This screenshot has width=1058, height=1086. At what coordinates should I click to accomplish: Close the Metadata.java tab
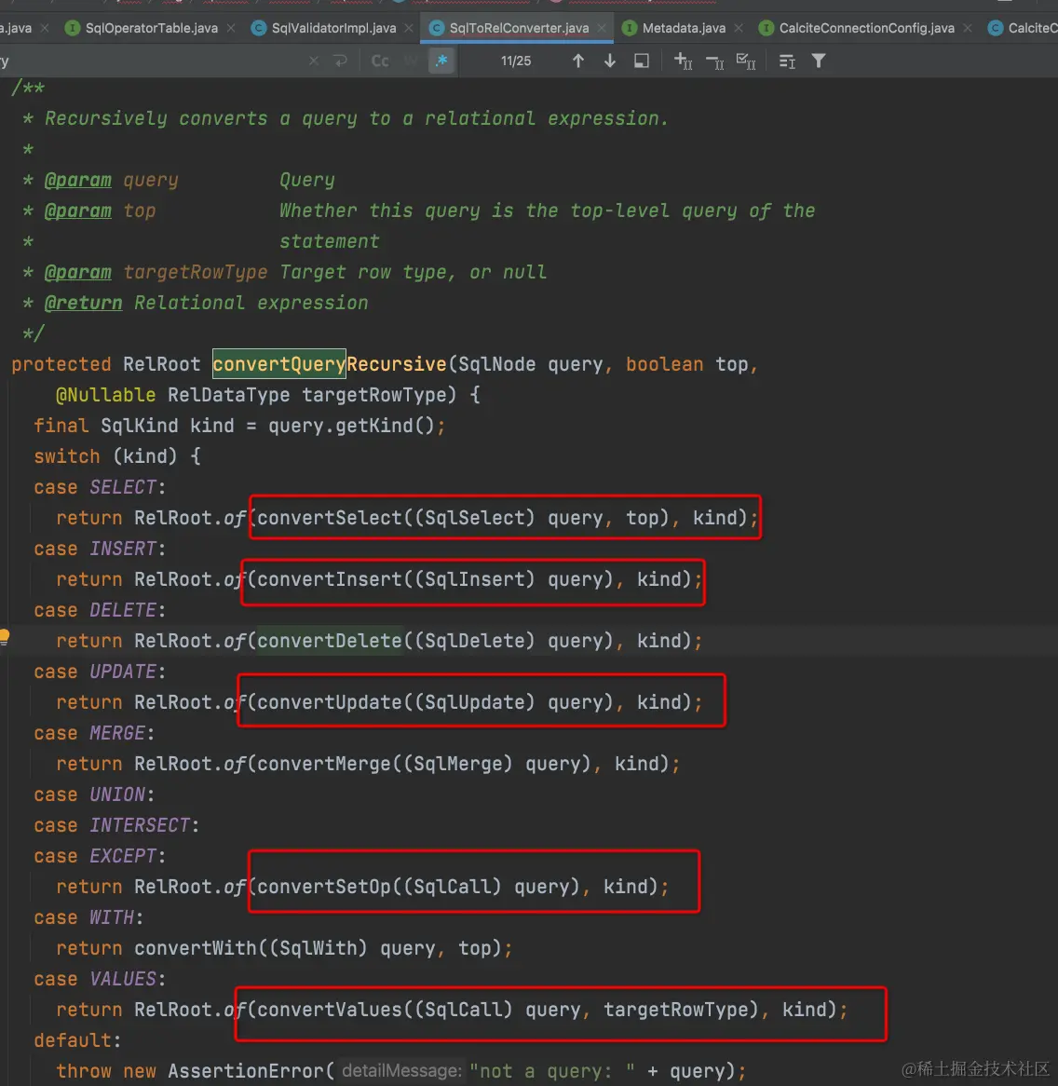(x=739, y=28)
